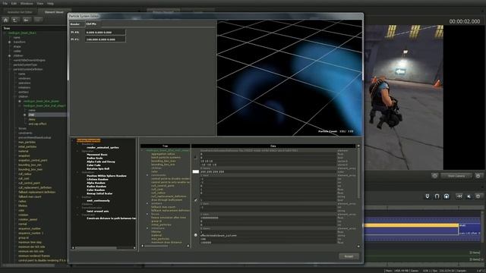Select render_animated_sprites in function list
Screen dimensions: 486x273
(x=103, y=148)
